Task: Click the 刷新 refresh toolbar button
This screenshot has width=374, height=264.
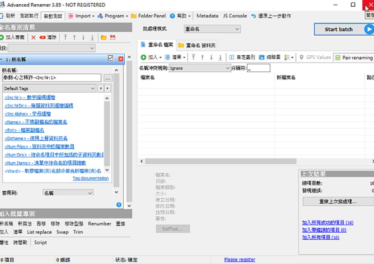Action: (x=8, y=16)
